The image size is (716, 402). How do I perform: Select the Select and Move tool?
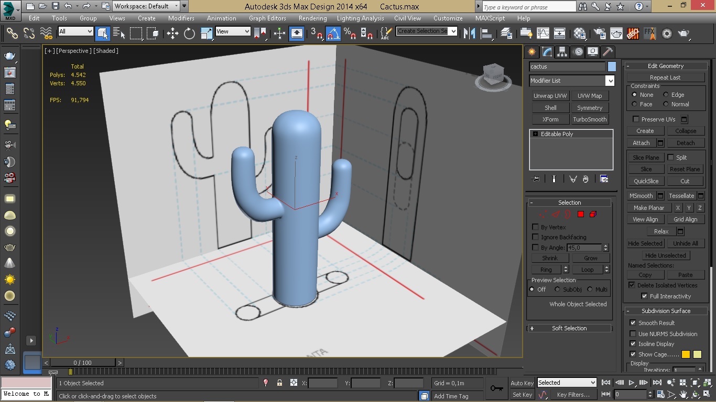coord(172,33)
